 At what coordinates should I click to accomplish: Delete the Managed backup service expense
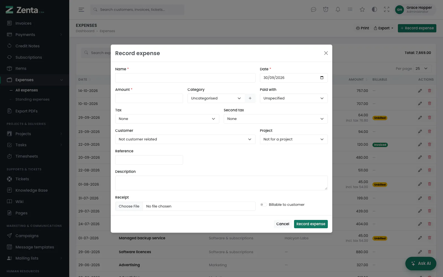(429, 238)
